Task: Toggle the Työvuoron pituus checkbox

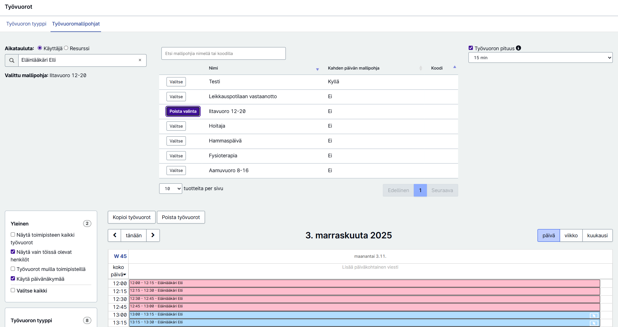Action: pos(471,48)
